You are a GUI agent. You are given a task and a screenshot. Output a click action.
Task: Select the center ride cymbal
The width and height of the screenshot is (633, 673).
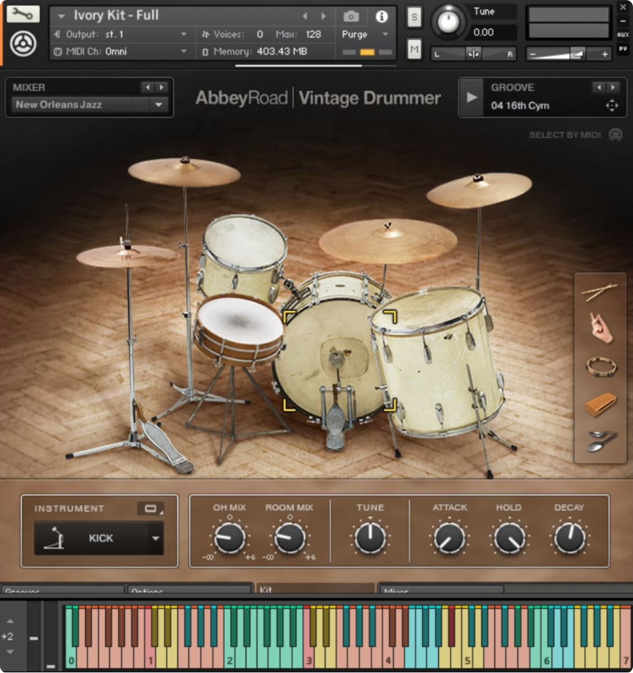[387, 241]
